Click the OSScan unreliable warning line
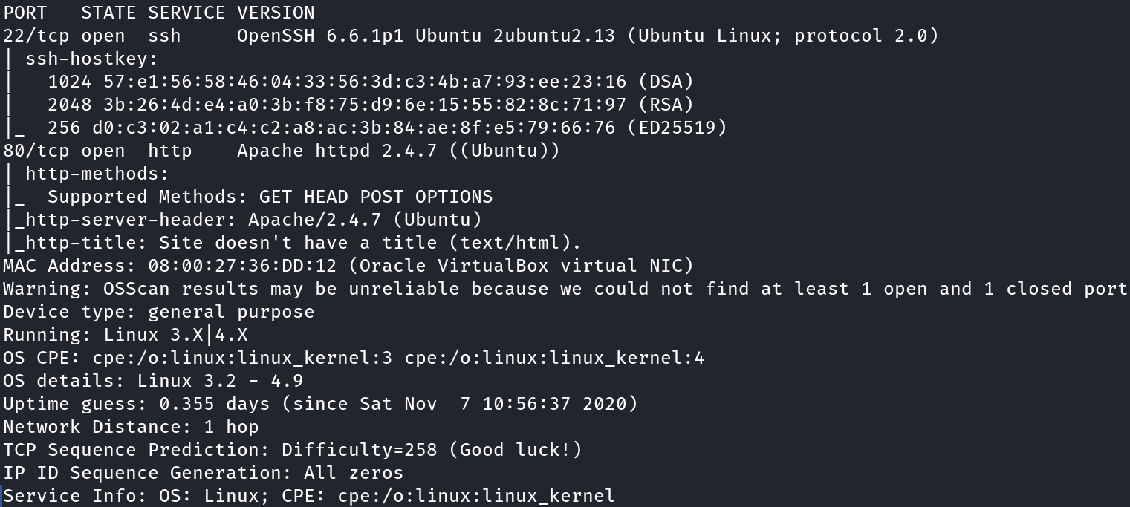Image resolution: width=1130 pixels, height=507 pixels. tap(565, 289)
